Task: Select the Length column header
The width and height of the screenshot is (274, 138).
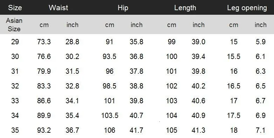Action: (x=185, y=8)
